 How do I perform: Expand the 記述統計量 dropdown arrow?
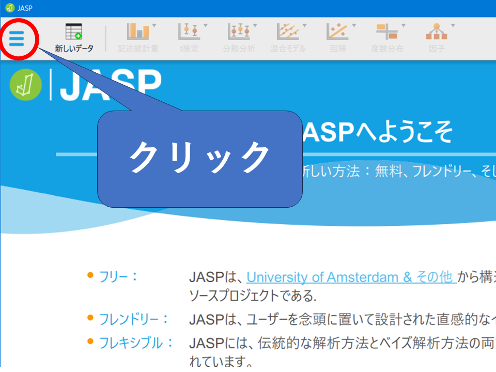click(155, 25)
